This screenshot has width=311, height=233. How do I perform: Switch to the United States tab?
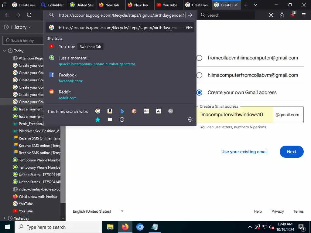click(x=82, y=5)
